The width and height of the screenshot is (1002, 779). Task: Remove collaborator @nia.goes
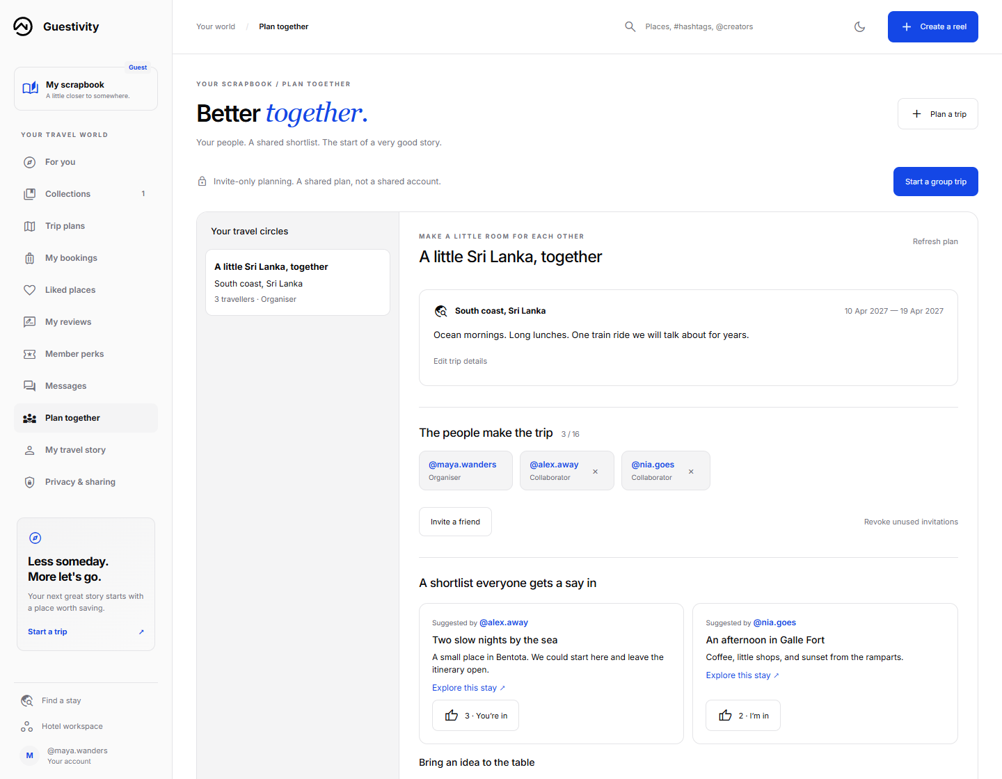[691, 472]
